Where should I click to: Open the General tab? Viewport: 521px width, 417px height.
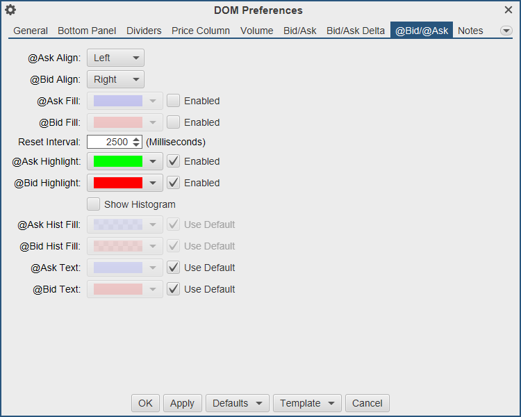(31, 31)
